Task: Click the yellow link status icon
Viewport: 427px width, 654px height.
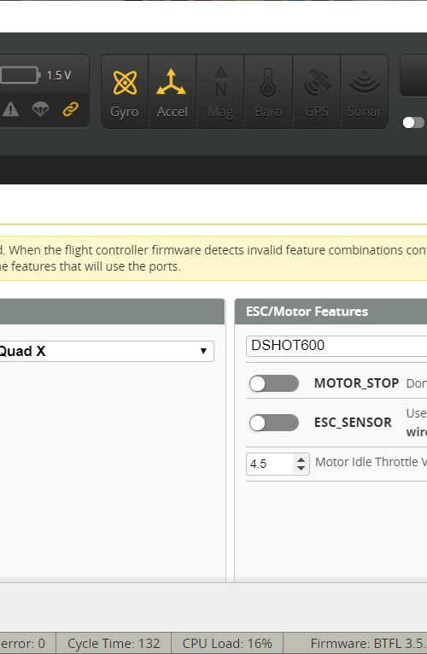Action: coord(71,109)
